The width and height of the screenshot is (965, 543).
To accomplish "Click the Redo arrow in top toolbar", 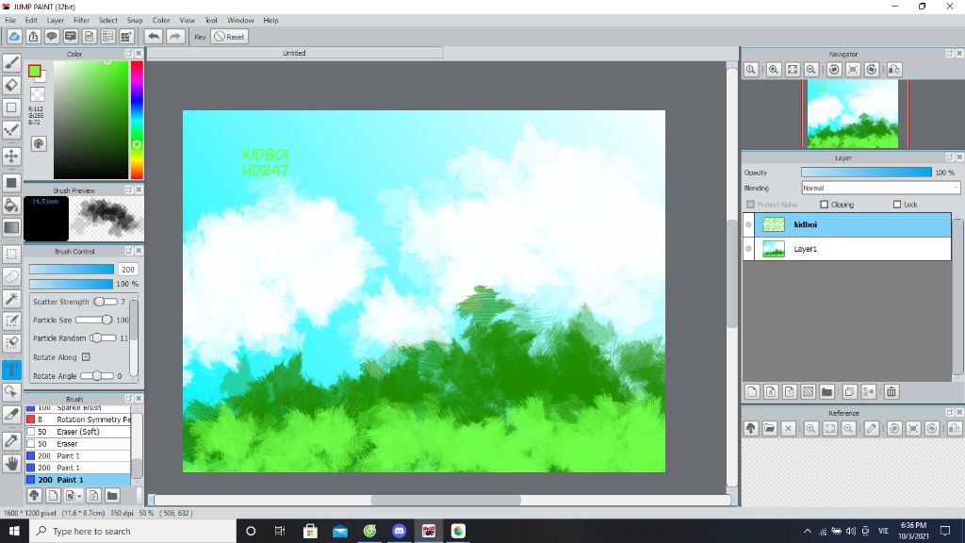I will [174, 37].
